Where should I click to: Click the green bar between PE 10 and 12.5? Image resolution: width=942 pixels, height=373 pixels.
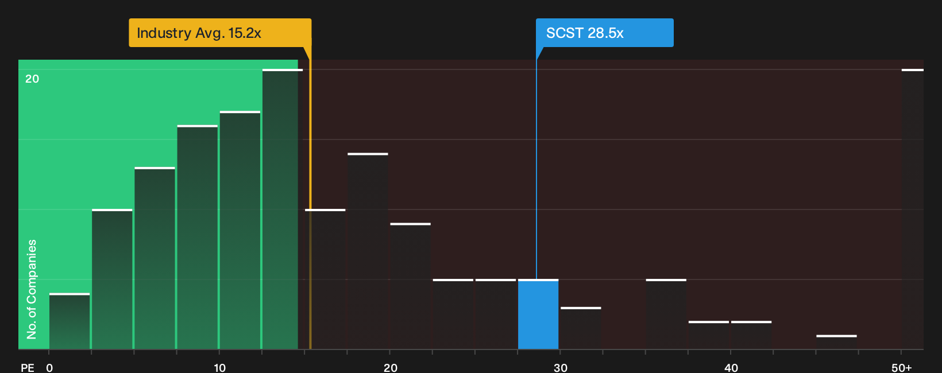tap(240, 231)
